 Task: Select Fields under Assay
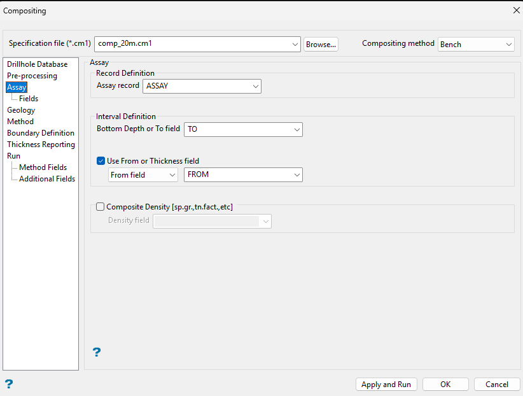click(x=29, y=99)
